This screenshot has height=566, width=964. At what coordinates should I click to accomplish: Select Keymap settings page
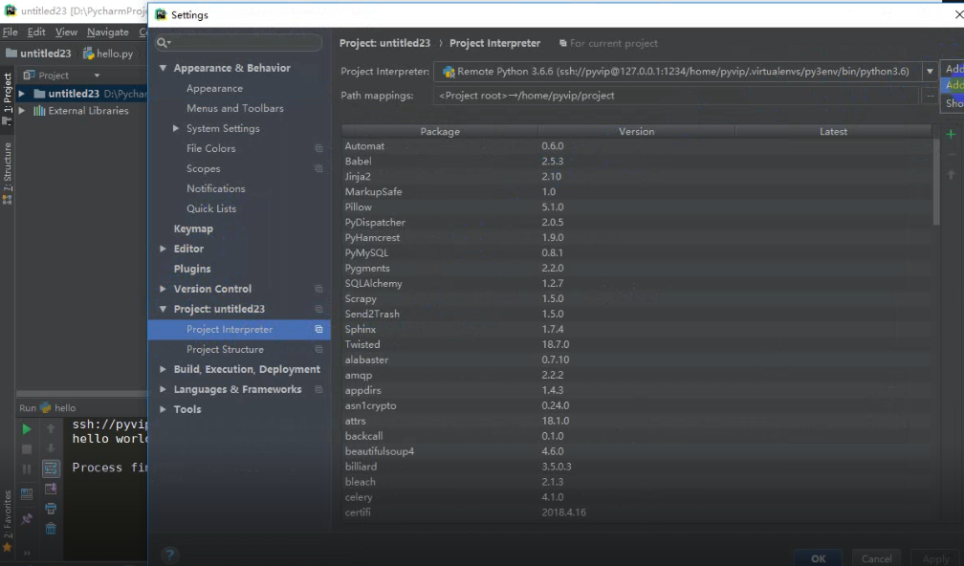193,229
